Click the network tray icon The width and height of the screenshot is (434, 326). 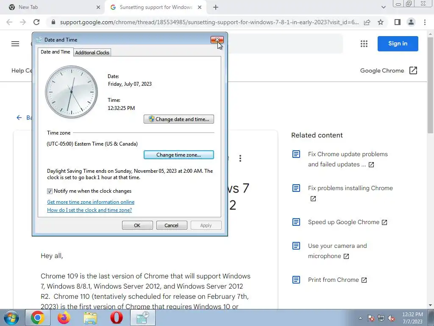pyautogui.click(x=381, y=318)
